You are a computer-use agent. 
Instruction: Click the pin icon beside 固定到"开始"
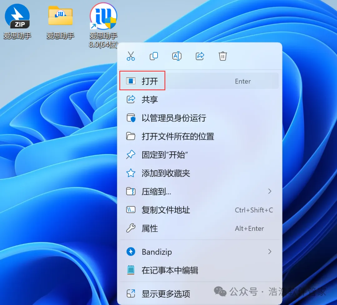pyautogui.click(x=131, y=155)
